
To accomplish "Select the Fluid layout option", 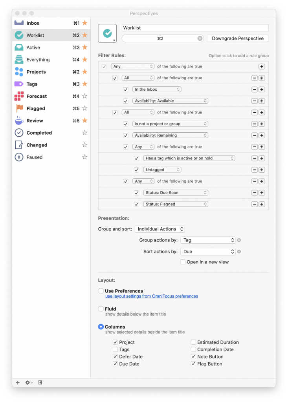I will pos(101,309).
